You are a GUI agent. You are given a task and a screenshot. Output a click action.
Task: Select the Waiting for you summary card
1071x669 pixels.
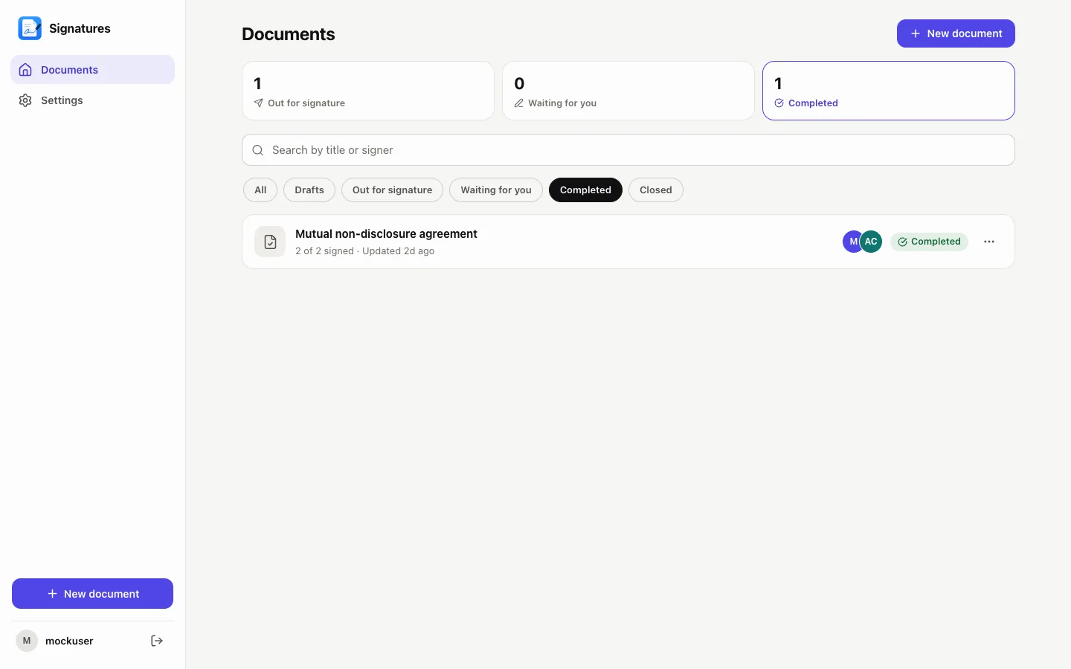click(x=628, y=91)
